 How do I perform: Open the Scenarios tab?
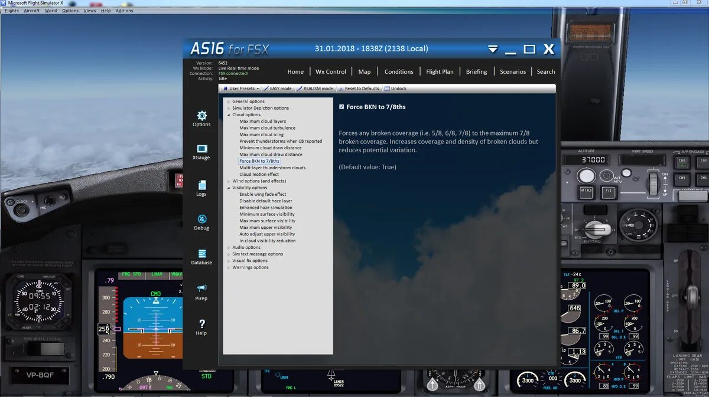pos(513,72)
